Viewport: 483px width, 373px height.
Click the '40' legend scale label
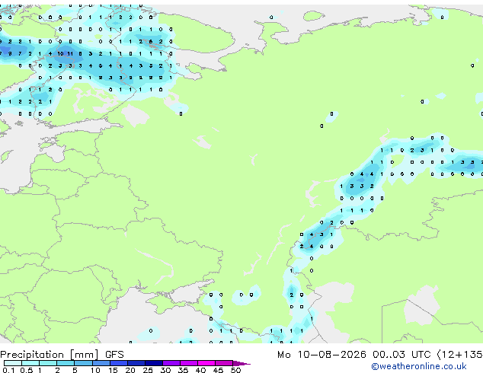click(x=200, y=370)
